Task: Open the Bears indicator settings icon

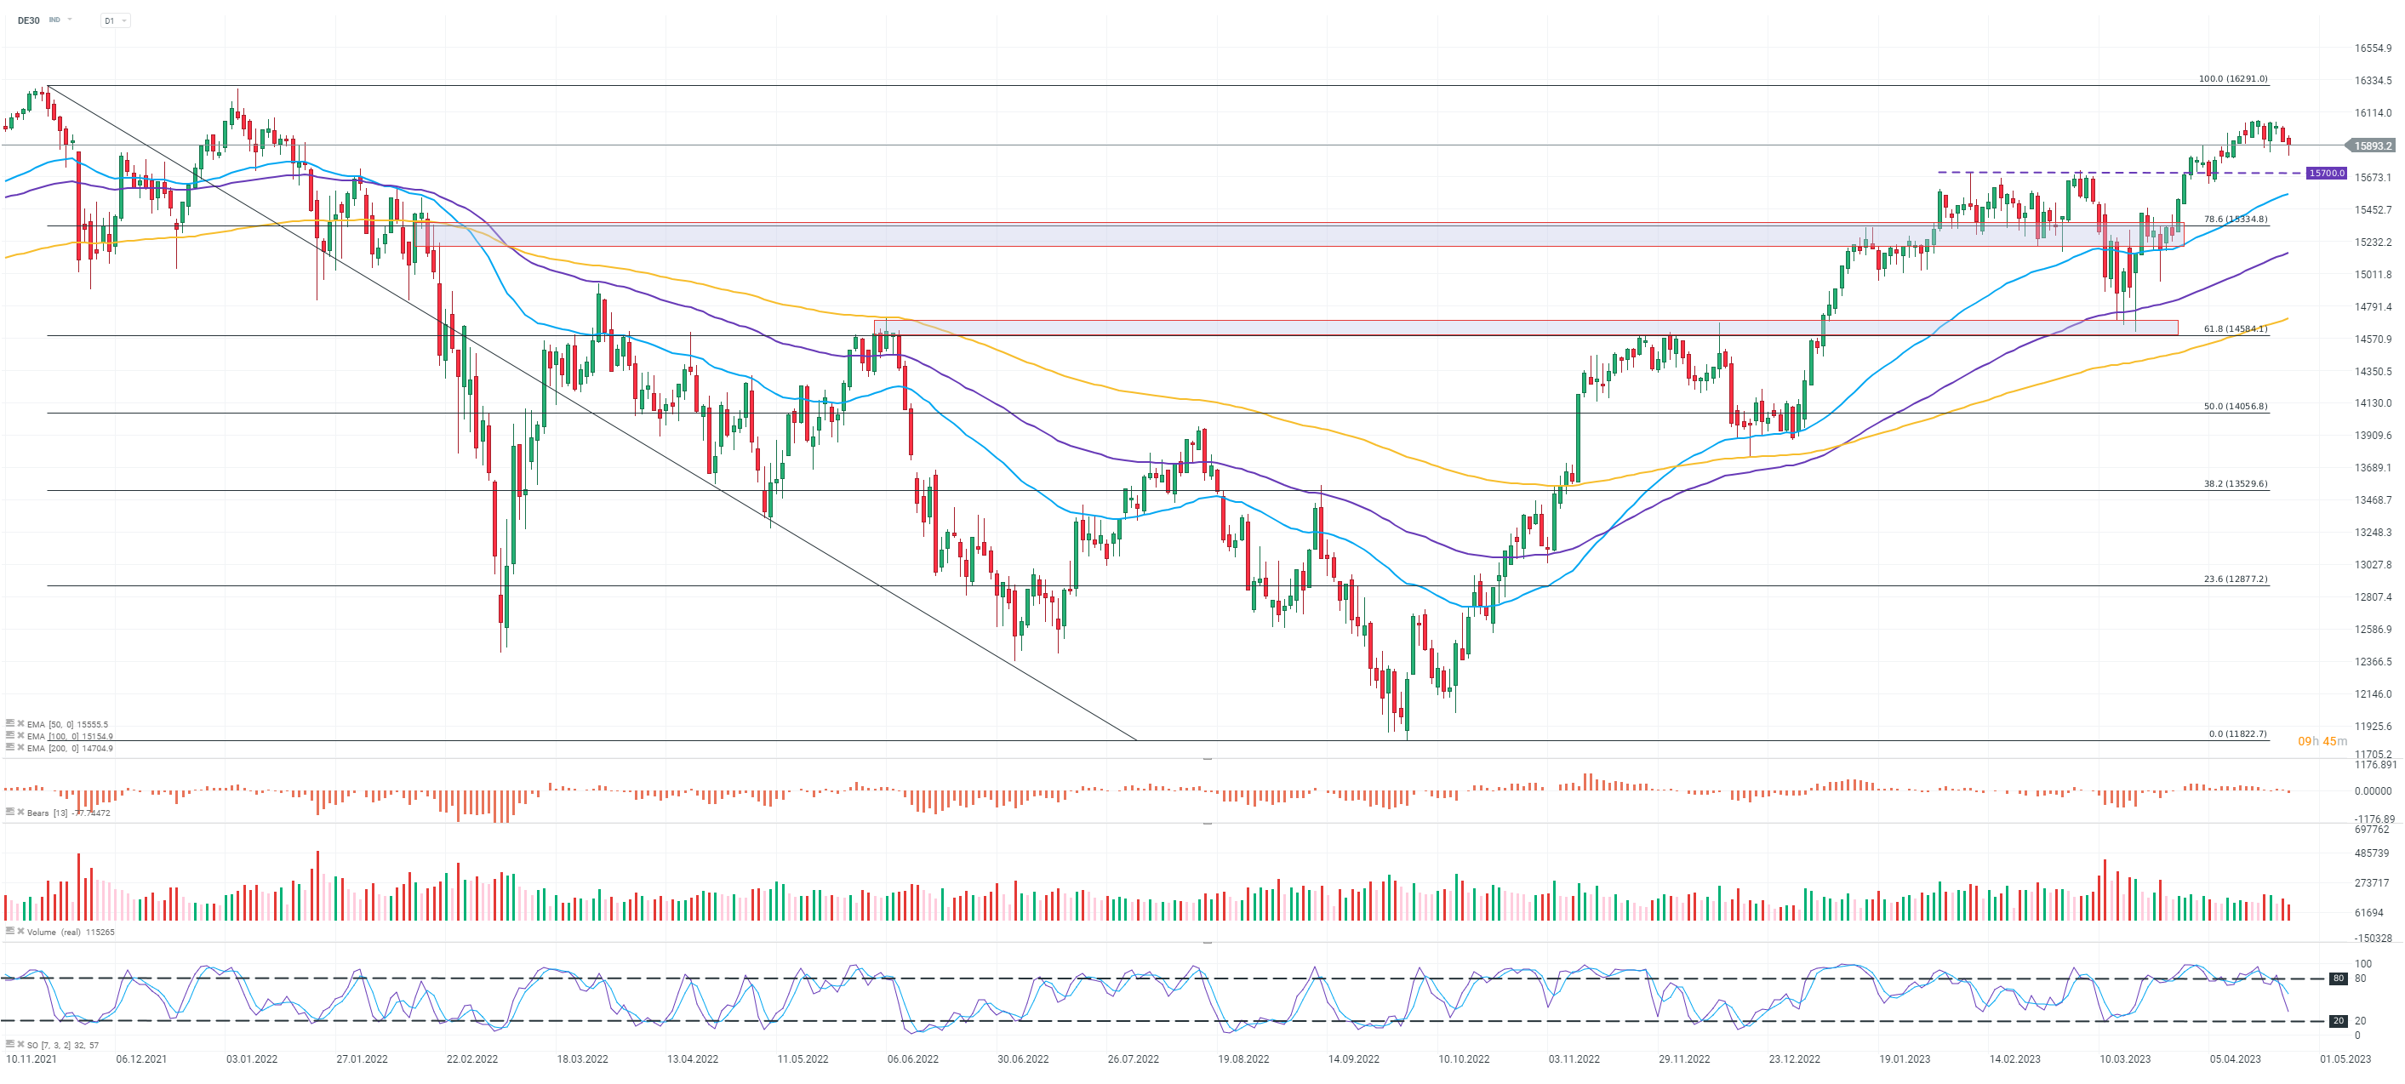Action: 9,813
